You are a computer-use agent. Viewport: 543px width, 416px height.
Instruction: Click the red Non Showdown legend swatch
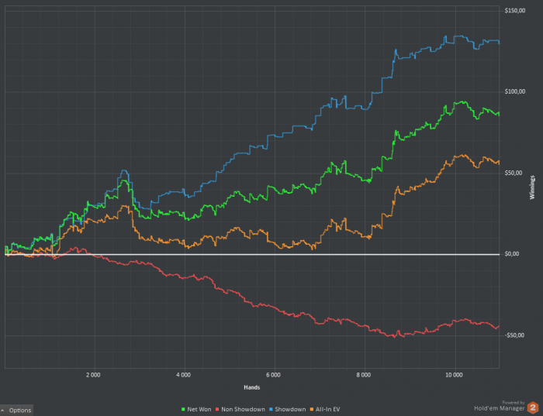click(217, 410)
